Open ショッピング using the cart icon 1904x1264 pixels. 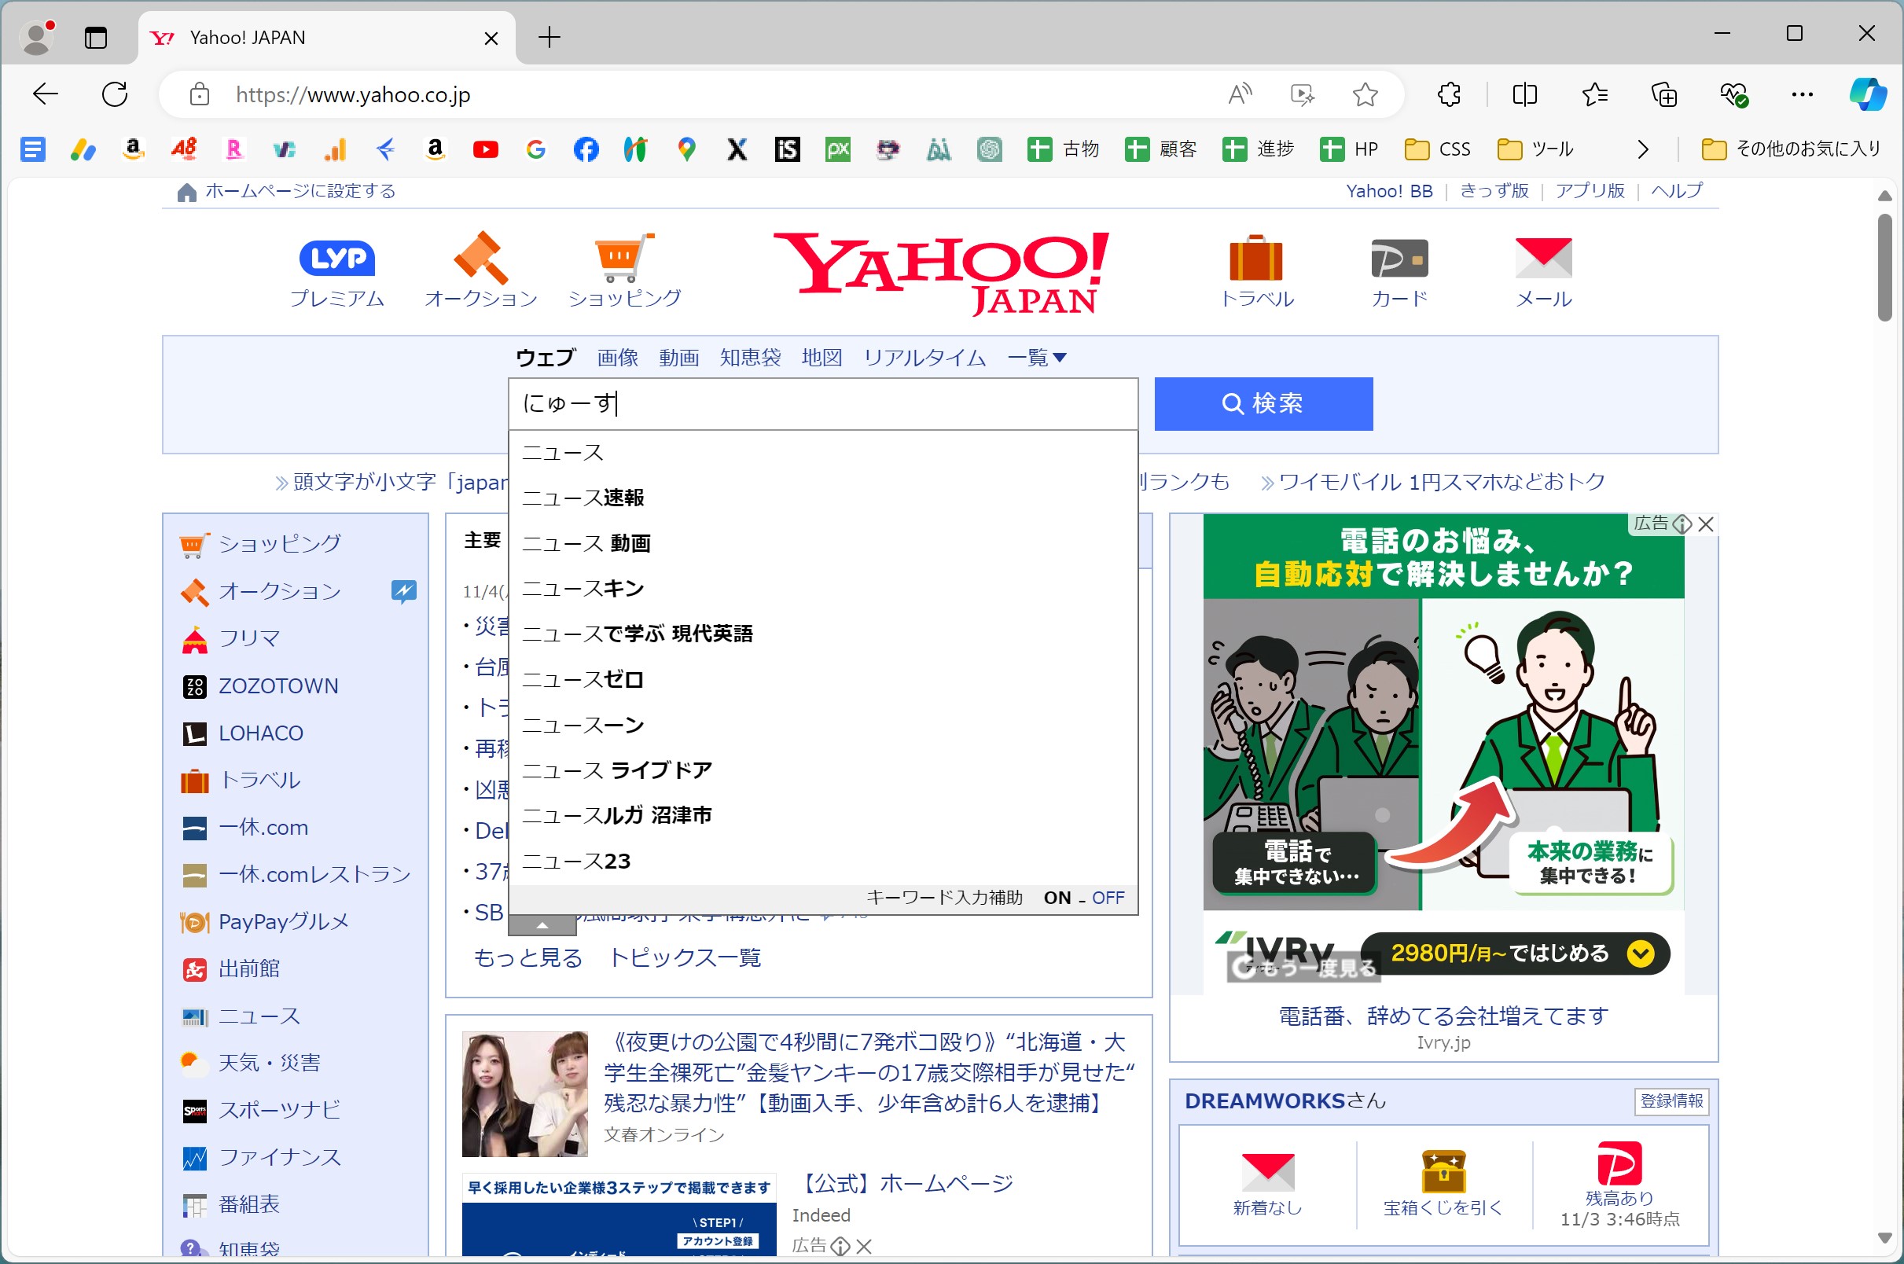click(x=623, y=266)
